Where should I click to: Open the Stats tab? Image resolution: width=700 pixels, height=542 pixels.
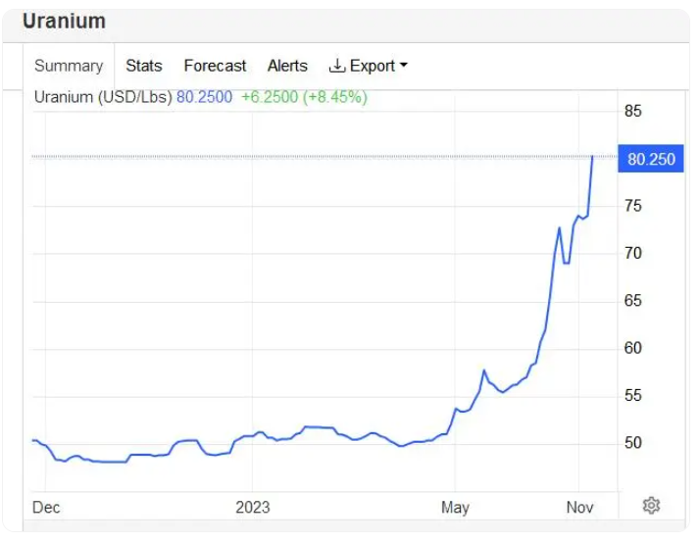144,66
